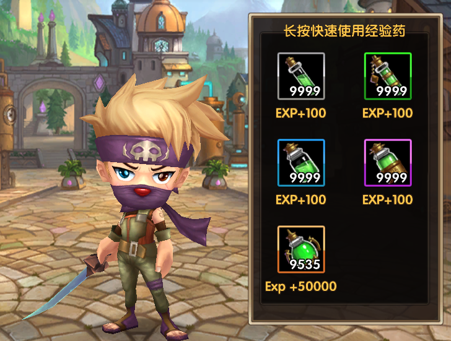Click the 9999 count on purple-framed potion
This screenshot has height=341, width=451.
pyautogui.click(x=391, y=178)
